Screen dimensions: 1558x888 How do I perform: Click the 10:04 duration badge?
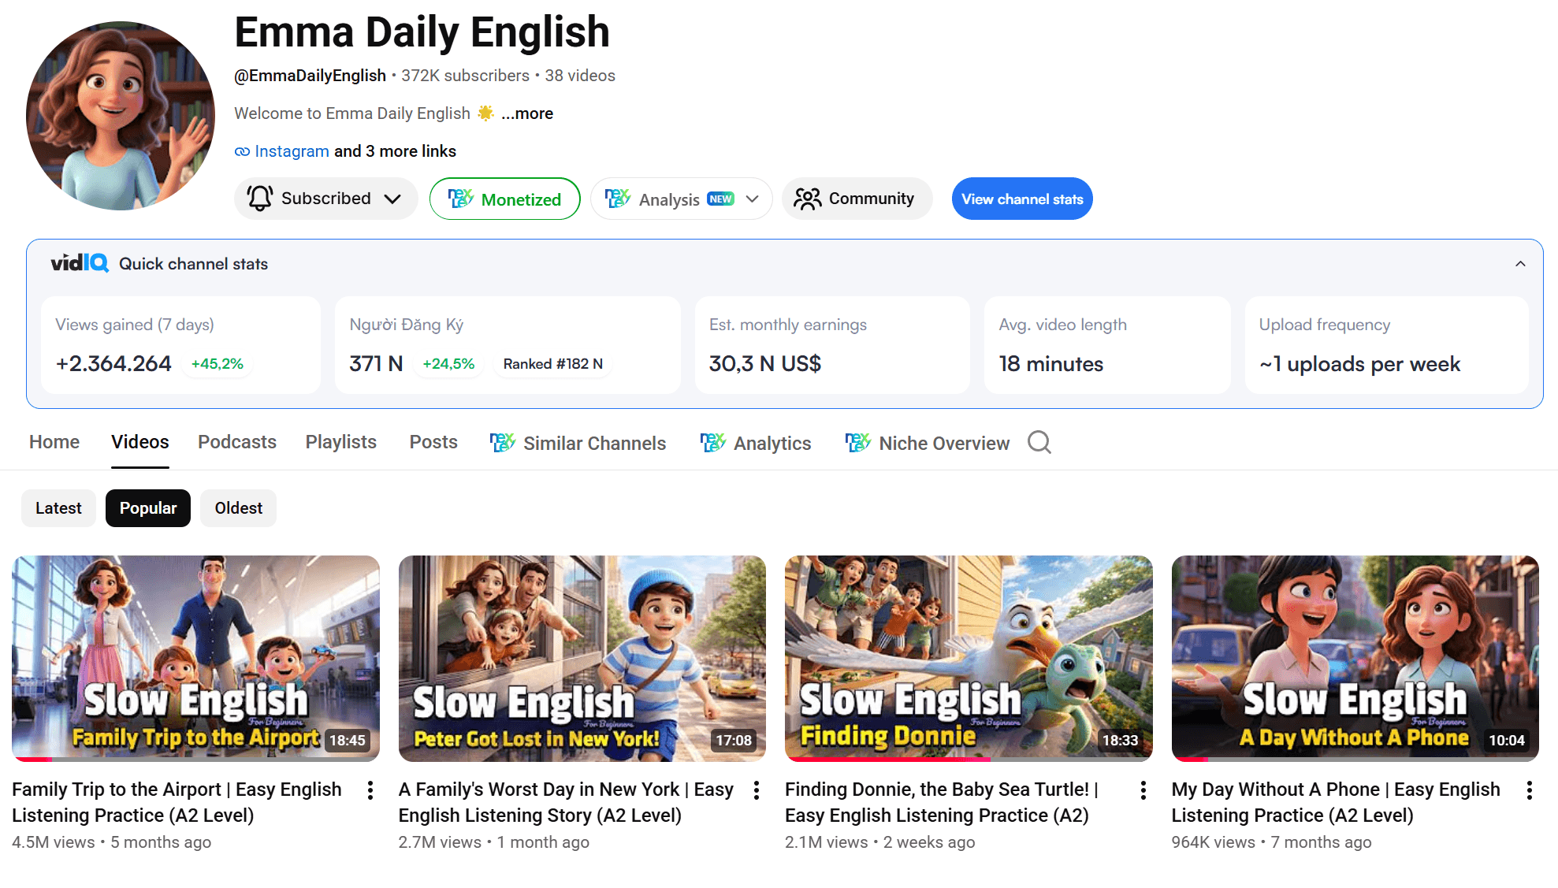[x=1507, y=741]
